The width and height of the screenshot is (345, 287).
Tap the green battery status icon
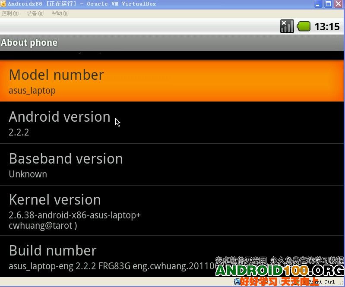click(x=304, y=26)
